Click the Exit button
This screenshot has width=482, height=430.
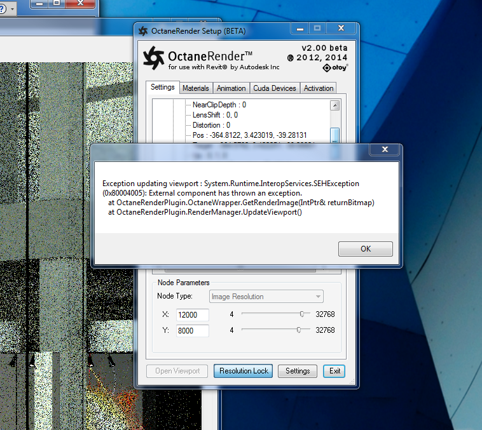[334, 371]
